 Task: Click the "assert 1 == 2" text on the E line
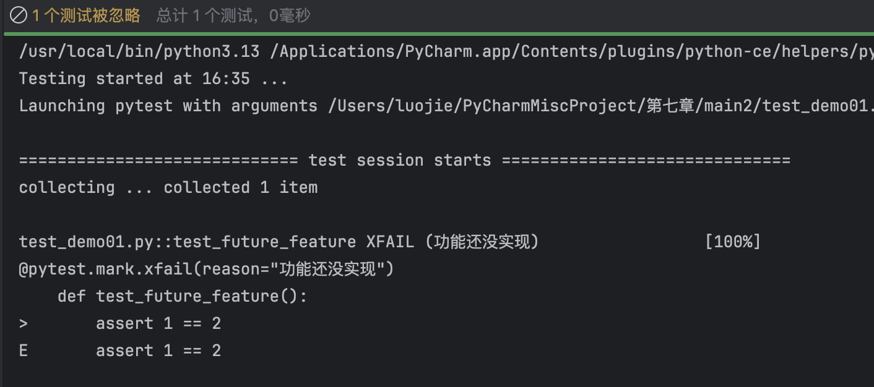(158, 351)
